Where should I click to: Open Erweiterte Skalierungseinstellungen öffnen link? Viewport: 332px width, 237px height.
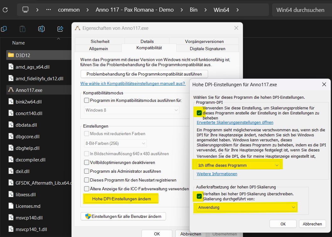click(235, 122)
